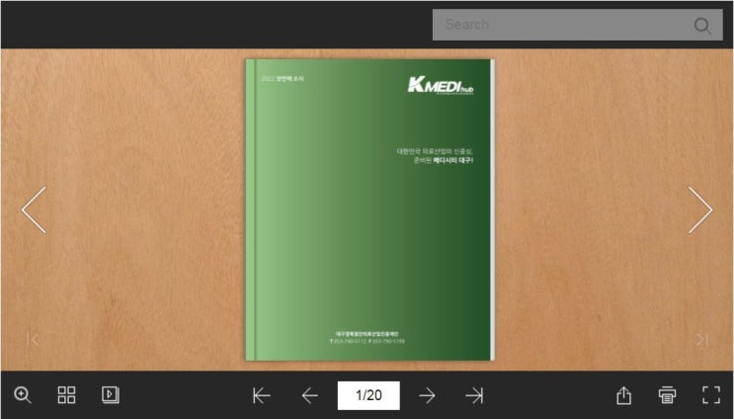The image size is (734, 419).
Task: Go to next page in bottom toolbar
Action: coord(427,395)
